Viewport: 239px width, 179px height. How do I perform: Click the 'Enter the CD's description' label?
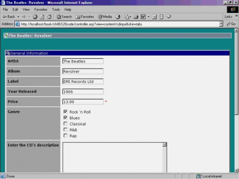point(33,145)
